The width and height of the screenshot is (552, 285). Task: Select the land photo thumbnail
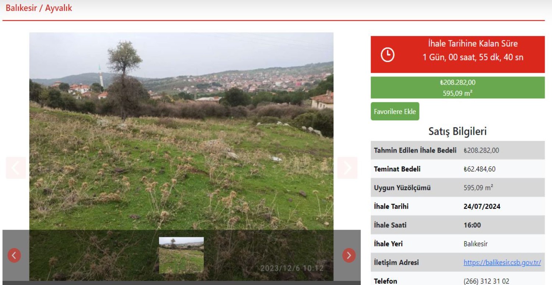181,255
